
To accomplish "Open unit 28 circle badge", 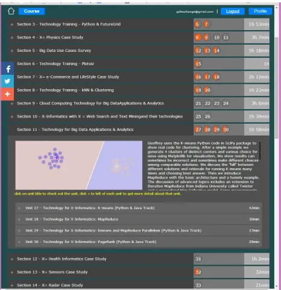I will [x=207, y=130].
